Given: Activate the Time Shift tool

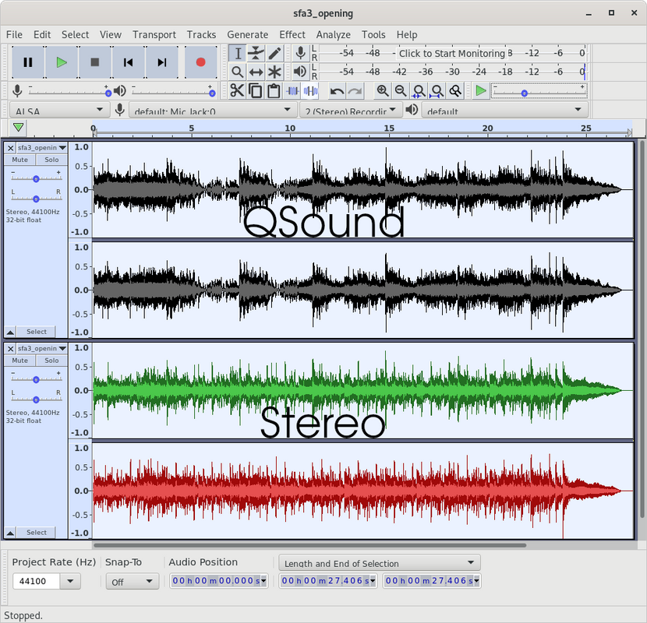Looking at the screenshot, I should tap(256, 72).
